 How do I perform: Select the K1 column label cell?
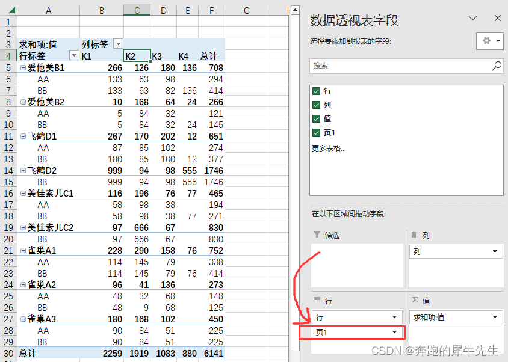pos(102,56)
